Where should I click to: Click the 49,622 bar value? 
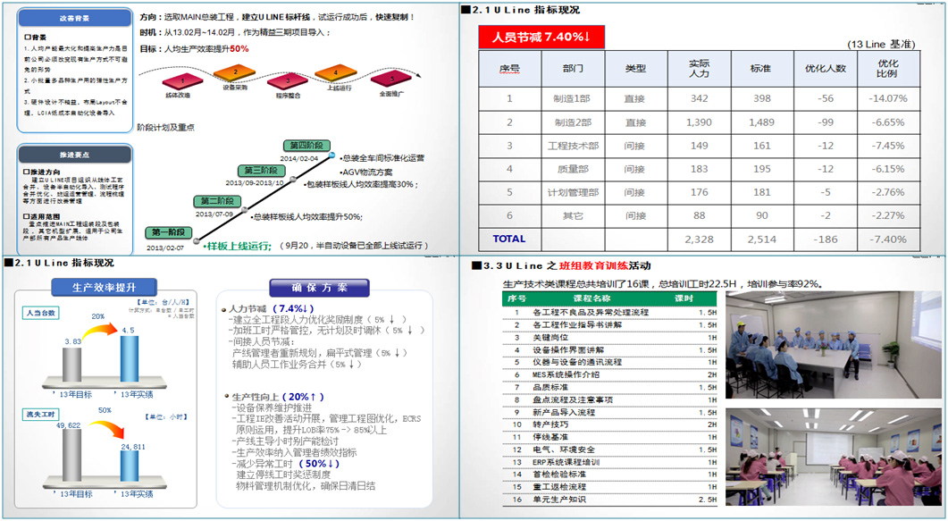(68, 425)
